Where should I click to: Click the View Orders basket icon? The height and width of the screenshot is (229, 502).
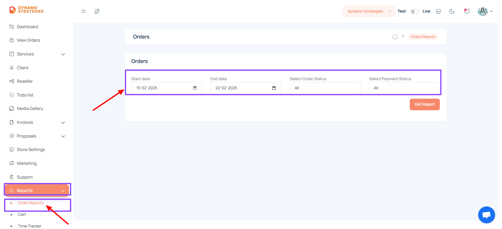(12, 40)
